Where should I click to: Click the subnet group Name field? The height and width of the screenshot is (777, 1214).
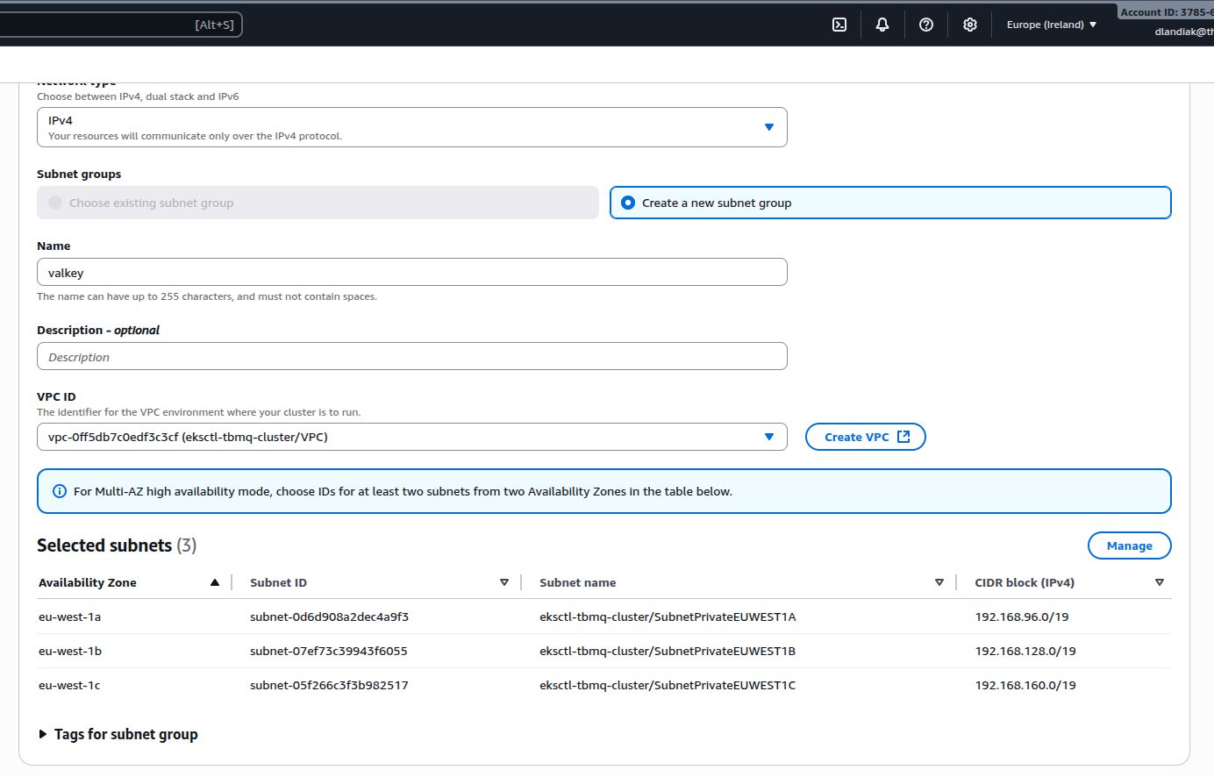click(412, 273)
